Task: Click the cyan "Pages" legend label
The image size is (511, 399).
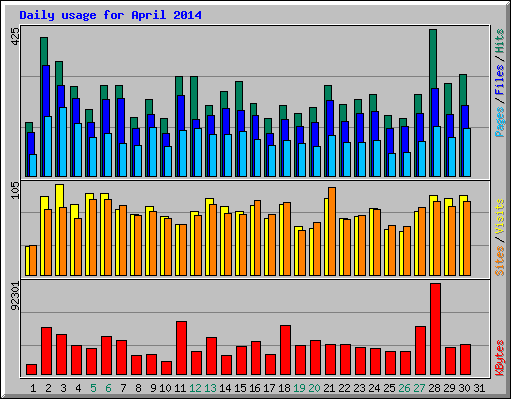Action: point(499,122)
